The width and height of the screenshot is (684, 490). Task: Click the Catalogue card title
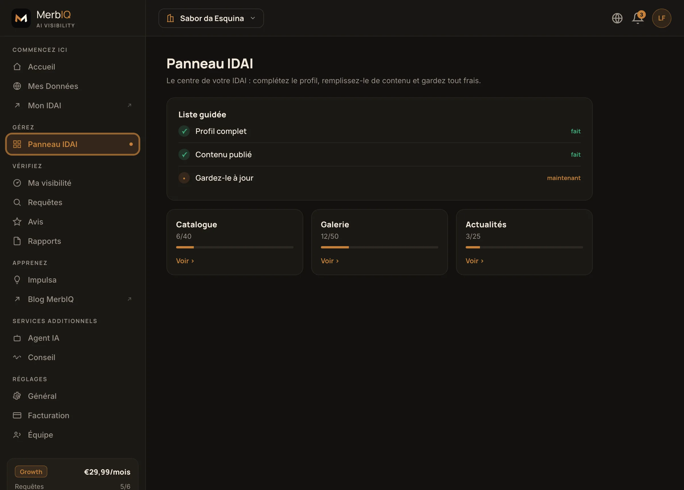pos(196,224)
